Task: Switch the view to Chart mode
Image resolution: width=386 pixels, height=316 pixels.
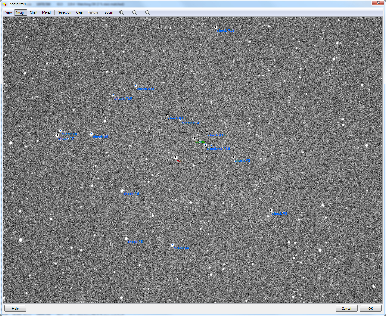Action: (33, 12)
